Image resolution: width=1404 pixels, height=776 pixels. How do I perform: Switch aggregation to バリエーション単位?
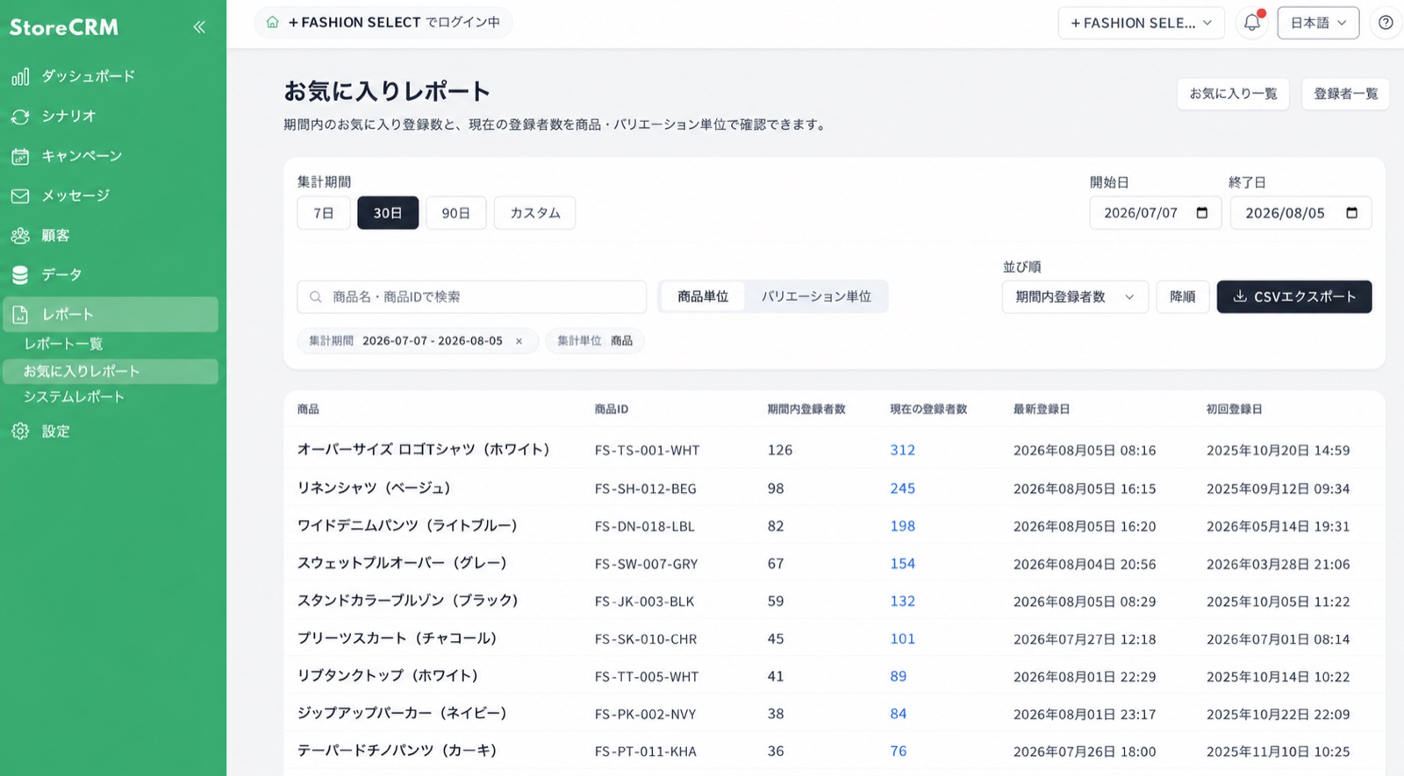816,296
